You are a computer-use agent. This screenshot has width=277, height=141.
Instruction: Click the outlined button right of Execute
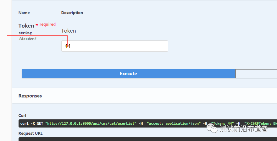(256, 74)
